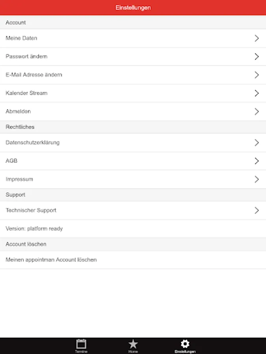Tap the chevron beside Abmelden
Image resolution: width=266 pixels, height=354 pixels.
[257, 111]
